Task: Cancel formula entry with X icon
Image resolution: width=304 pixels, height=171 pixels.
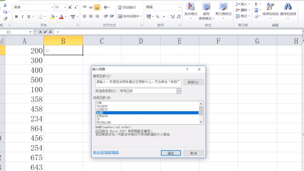Action: pyautogui.click(x=40, y=32)
